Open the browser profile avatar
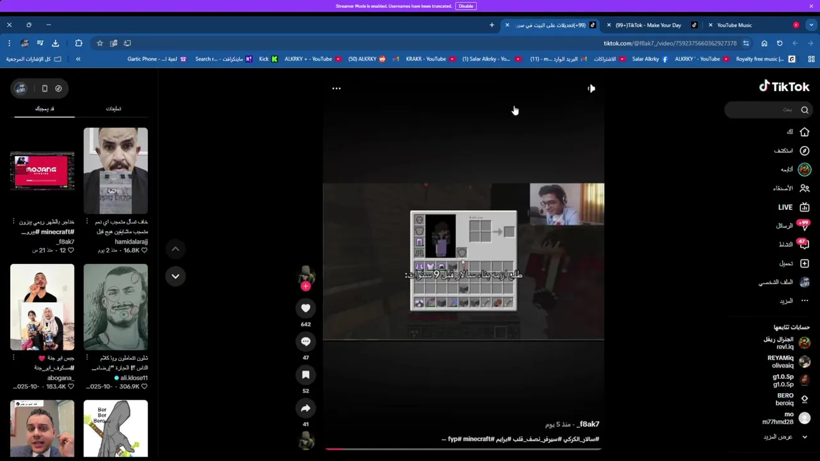This screenshot has height=461, width=820. (x=24, y=43)
